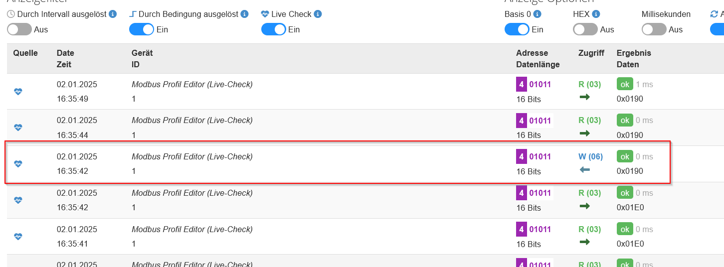Switch off Basis 0 toggle

(x=517, y=29)
